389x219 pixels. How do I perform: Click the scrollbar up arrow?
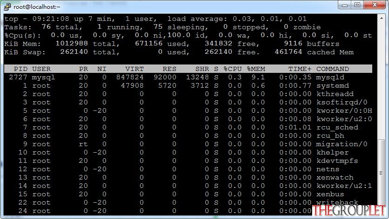[381, 18]
